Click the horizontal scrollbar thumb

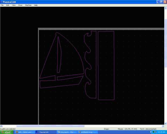pos(50,126)
